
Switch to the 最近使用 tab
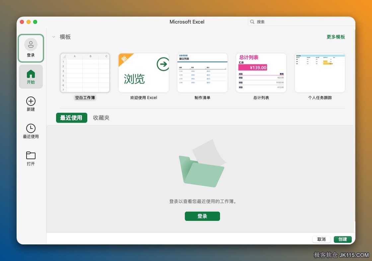pos(71,118)
